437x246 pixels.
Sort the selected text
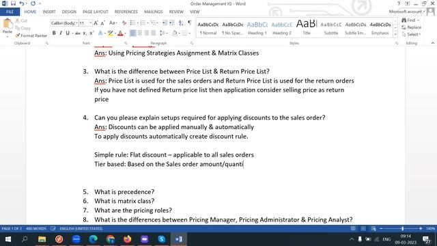coord(181,23)
